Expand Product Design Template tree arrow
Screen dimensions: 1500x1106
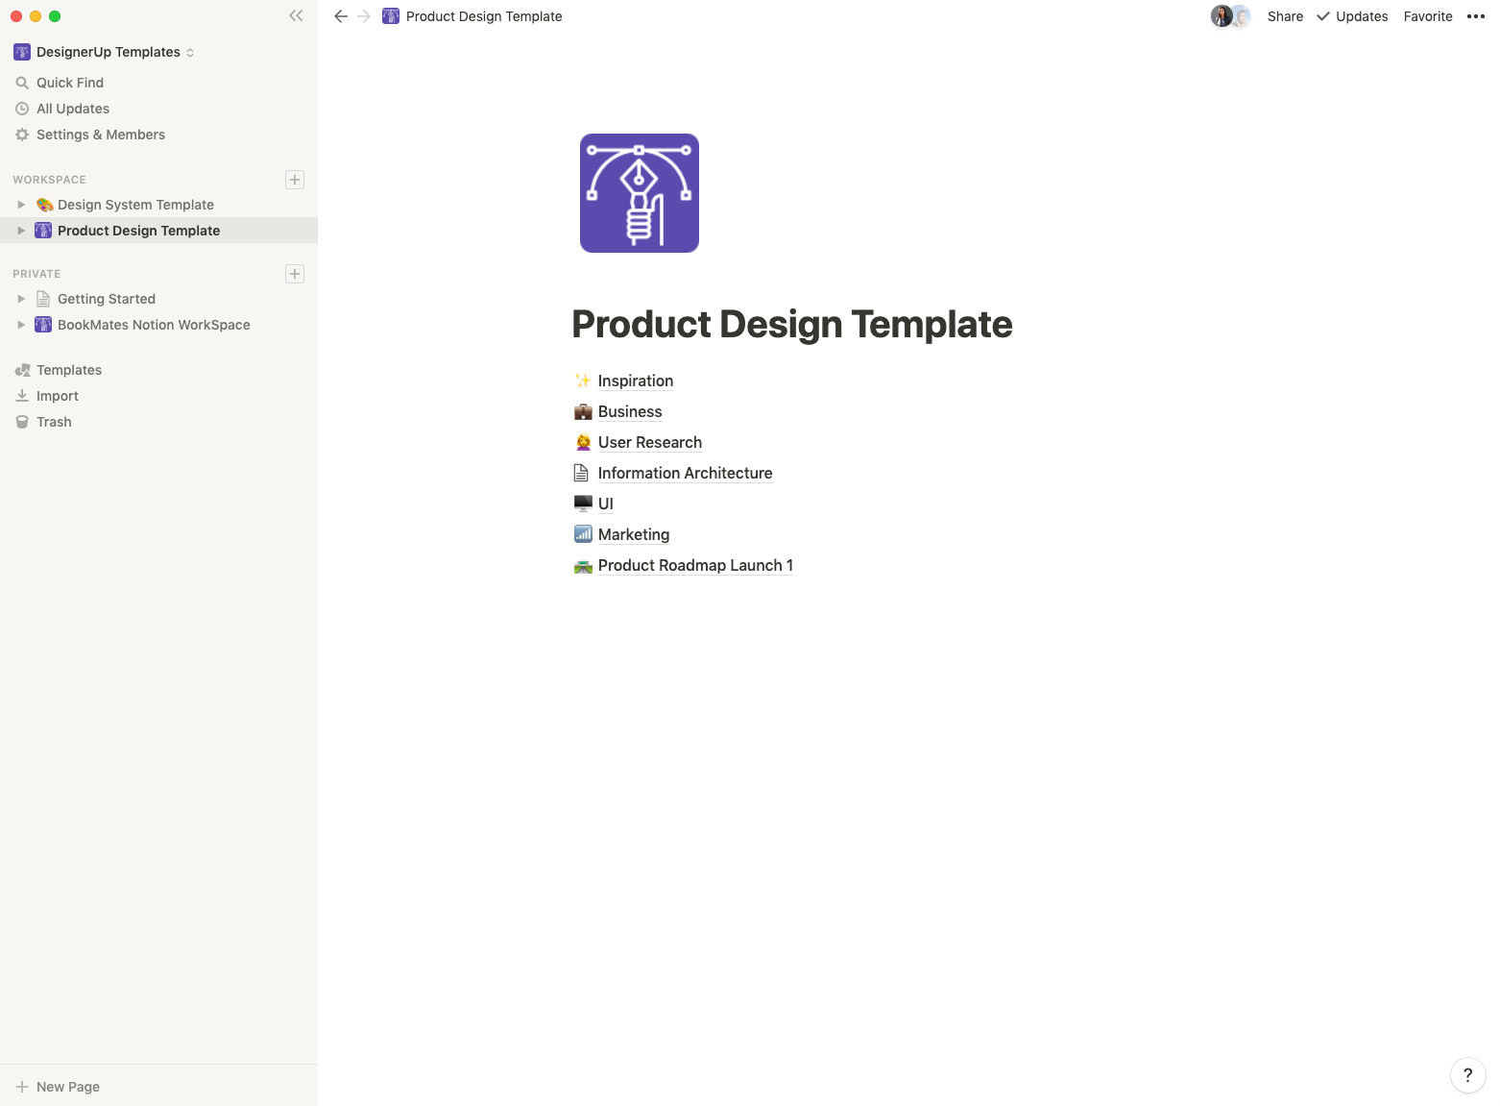(x=21, y=231)
